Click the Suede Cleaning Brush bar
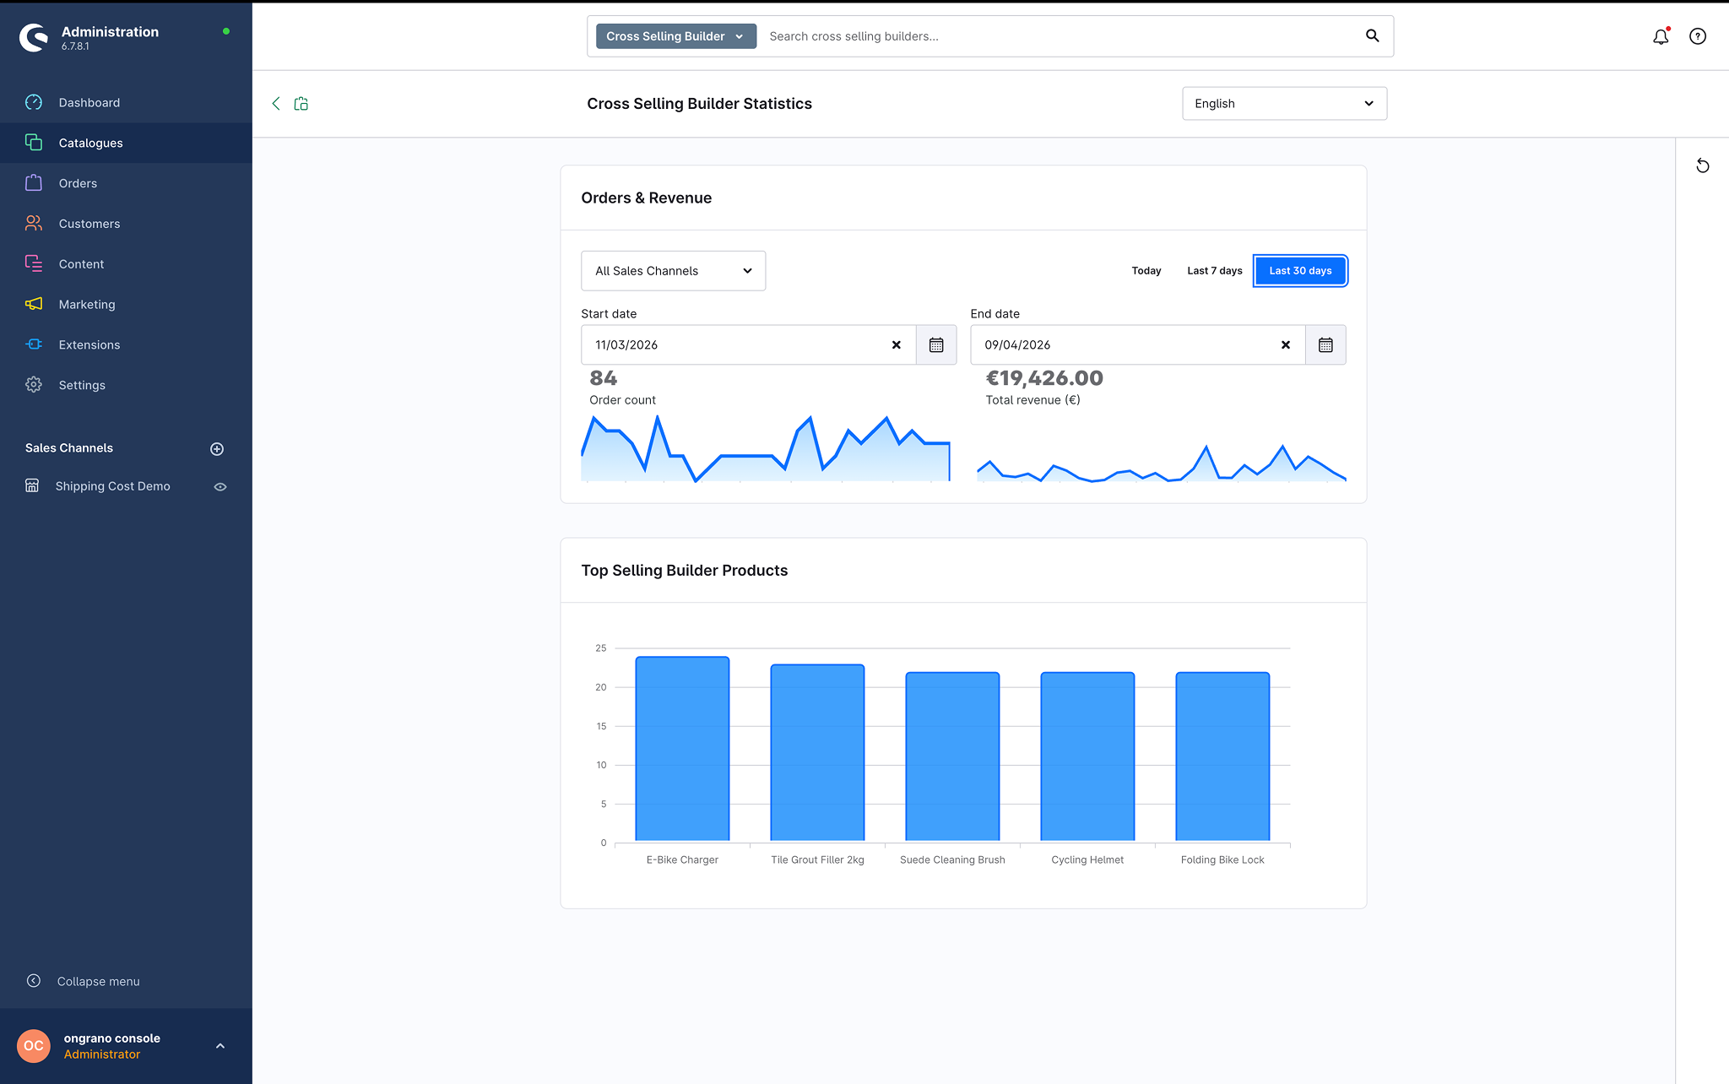 click(952, 756)
